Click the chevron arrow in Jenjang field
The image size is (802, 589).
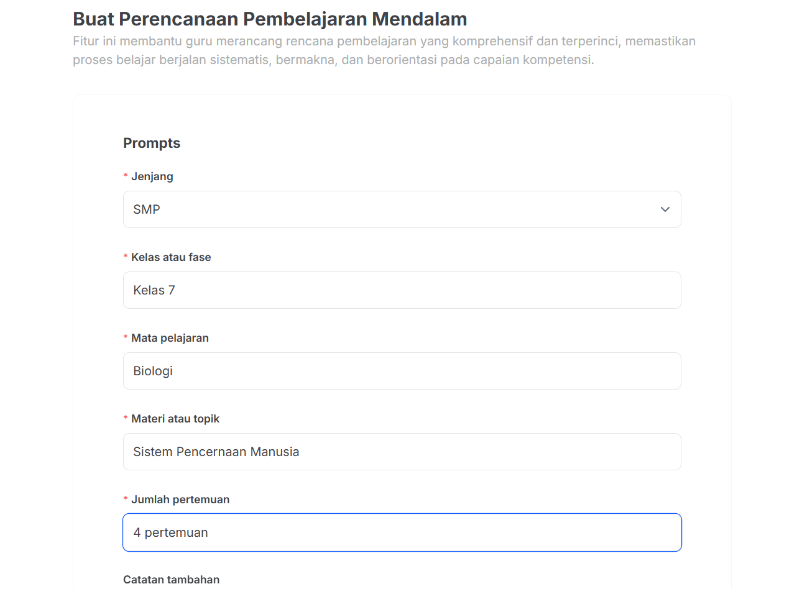(x=665, y=209)
